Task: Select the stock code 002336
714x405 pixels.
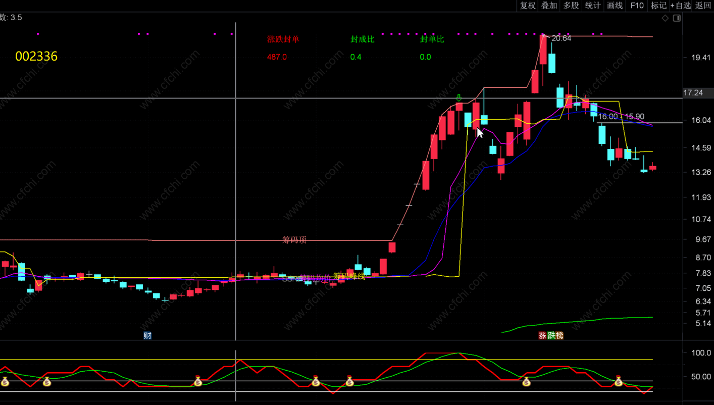Action: point(36,56)
